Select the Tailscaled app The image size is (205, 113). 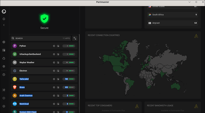pyautogui.click(x=44, y=79)
